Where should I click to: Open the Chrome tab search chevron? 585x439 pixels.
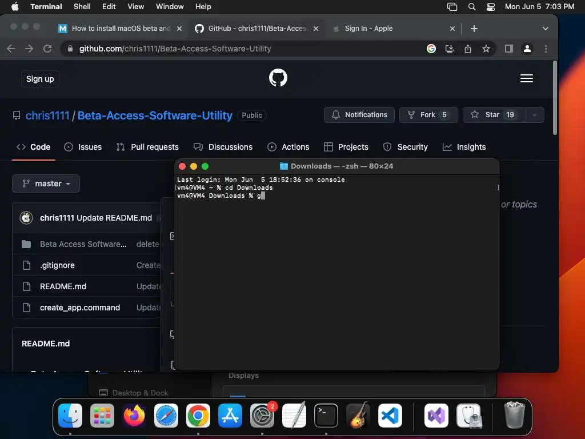coord(545,29)
